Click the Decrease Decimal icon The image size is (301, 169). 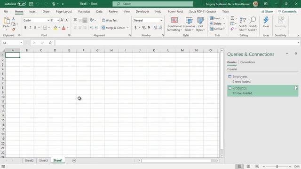coord(161,28)
